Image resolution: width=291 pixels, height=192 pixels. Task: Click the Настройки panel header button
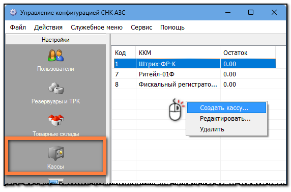point(55,39)
